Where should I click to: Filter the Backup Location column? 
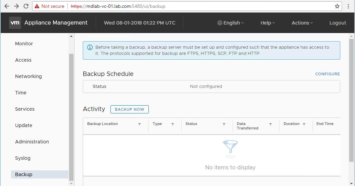pyautogui.click(x=140, y=124)
